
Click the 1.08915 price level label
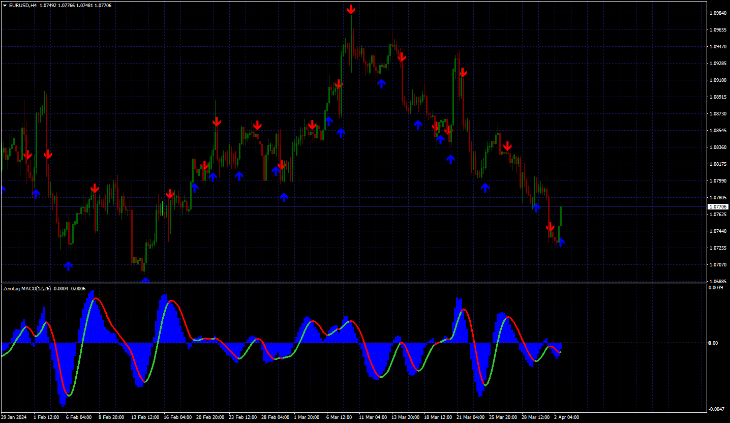point(718,97)
